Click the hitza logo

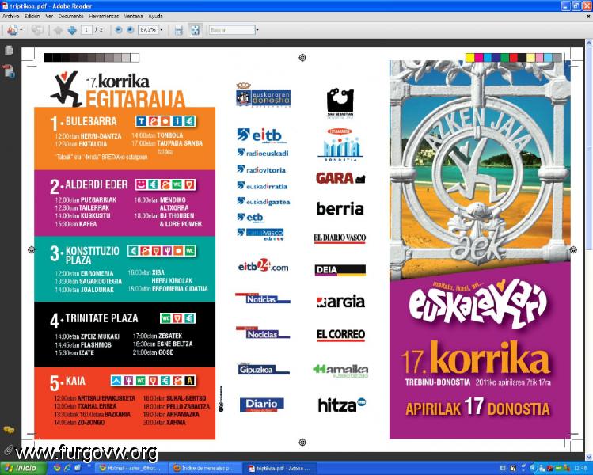pyautogui.click(x=341, y=405)
